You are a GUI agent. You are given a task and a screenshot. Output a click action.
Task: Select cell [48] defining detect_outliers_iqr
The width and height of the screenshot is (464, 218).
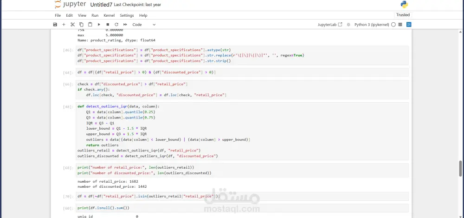click(x=242, y=131)
